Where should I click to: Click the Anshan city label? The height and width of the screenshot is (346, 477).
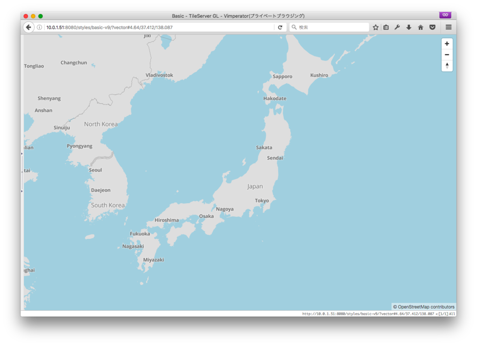click(x=43, y=111)
